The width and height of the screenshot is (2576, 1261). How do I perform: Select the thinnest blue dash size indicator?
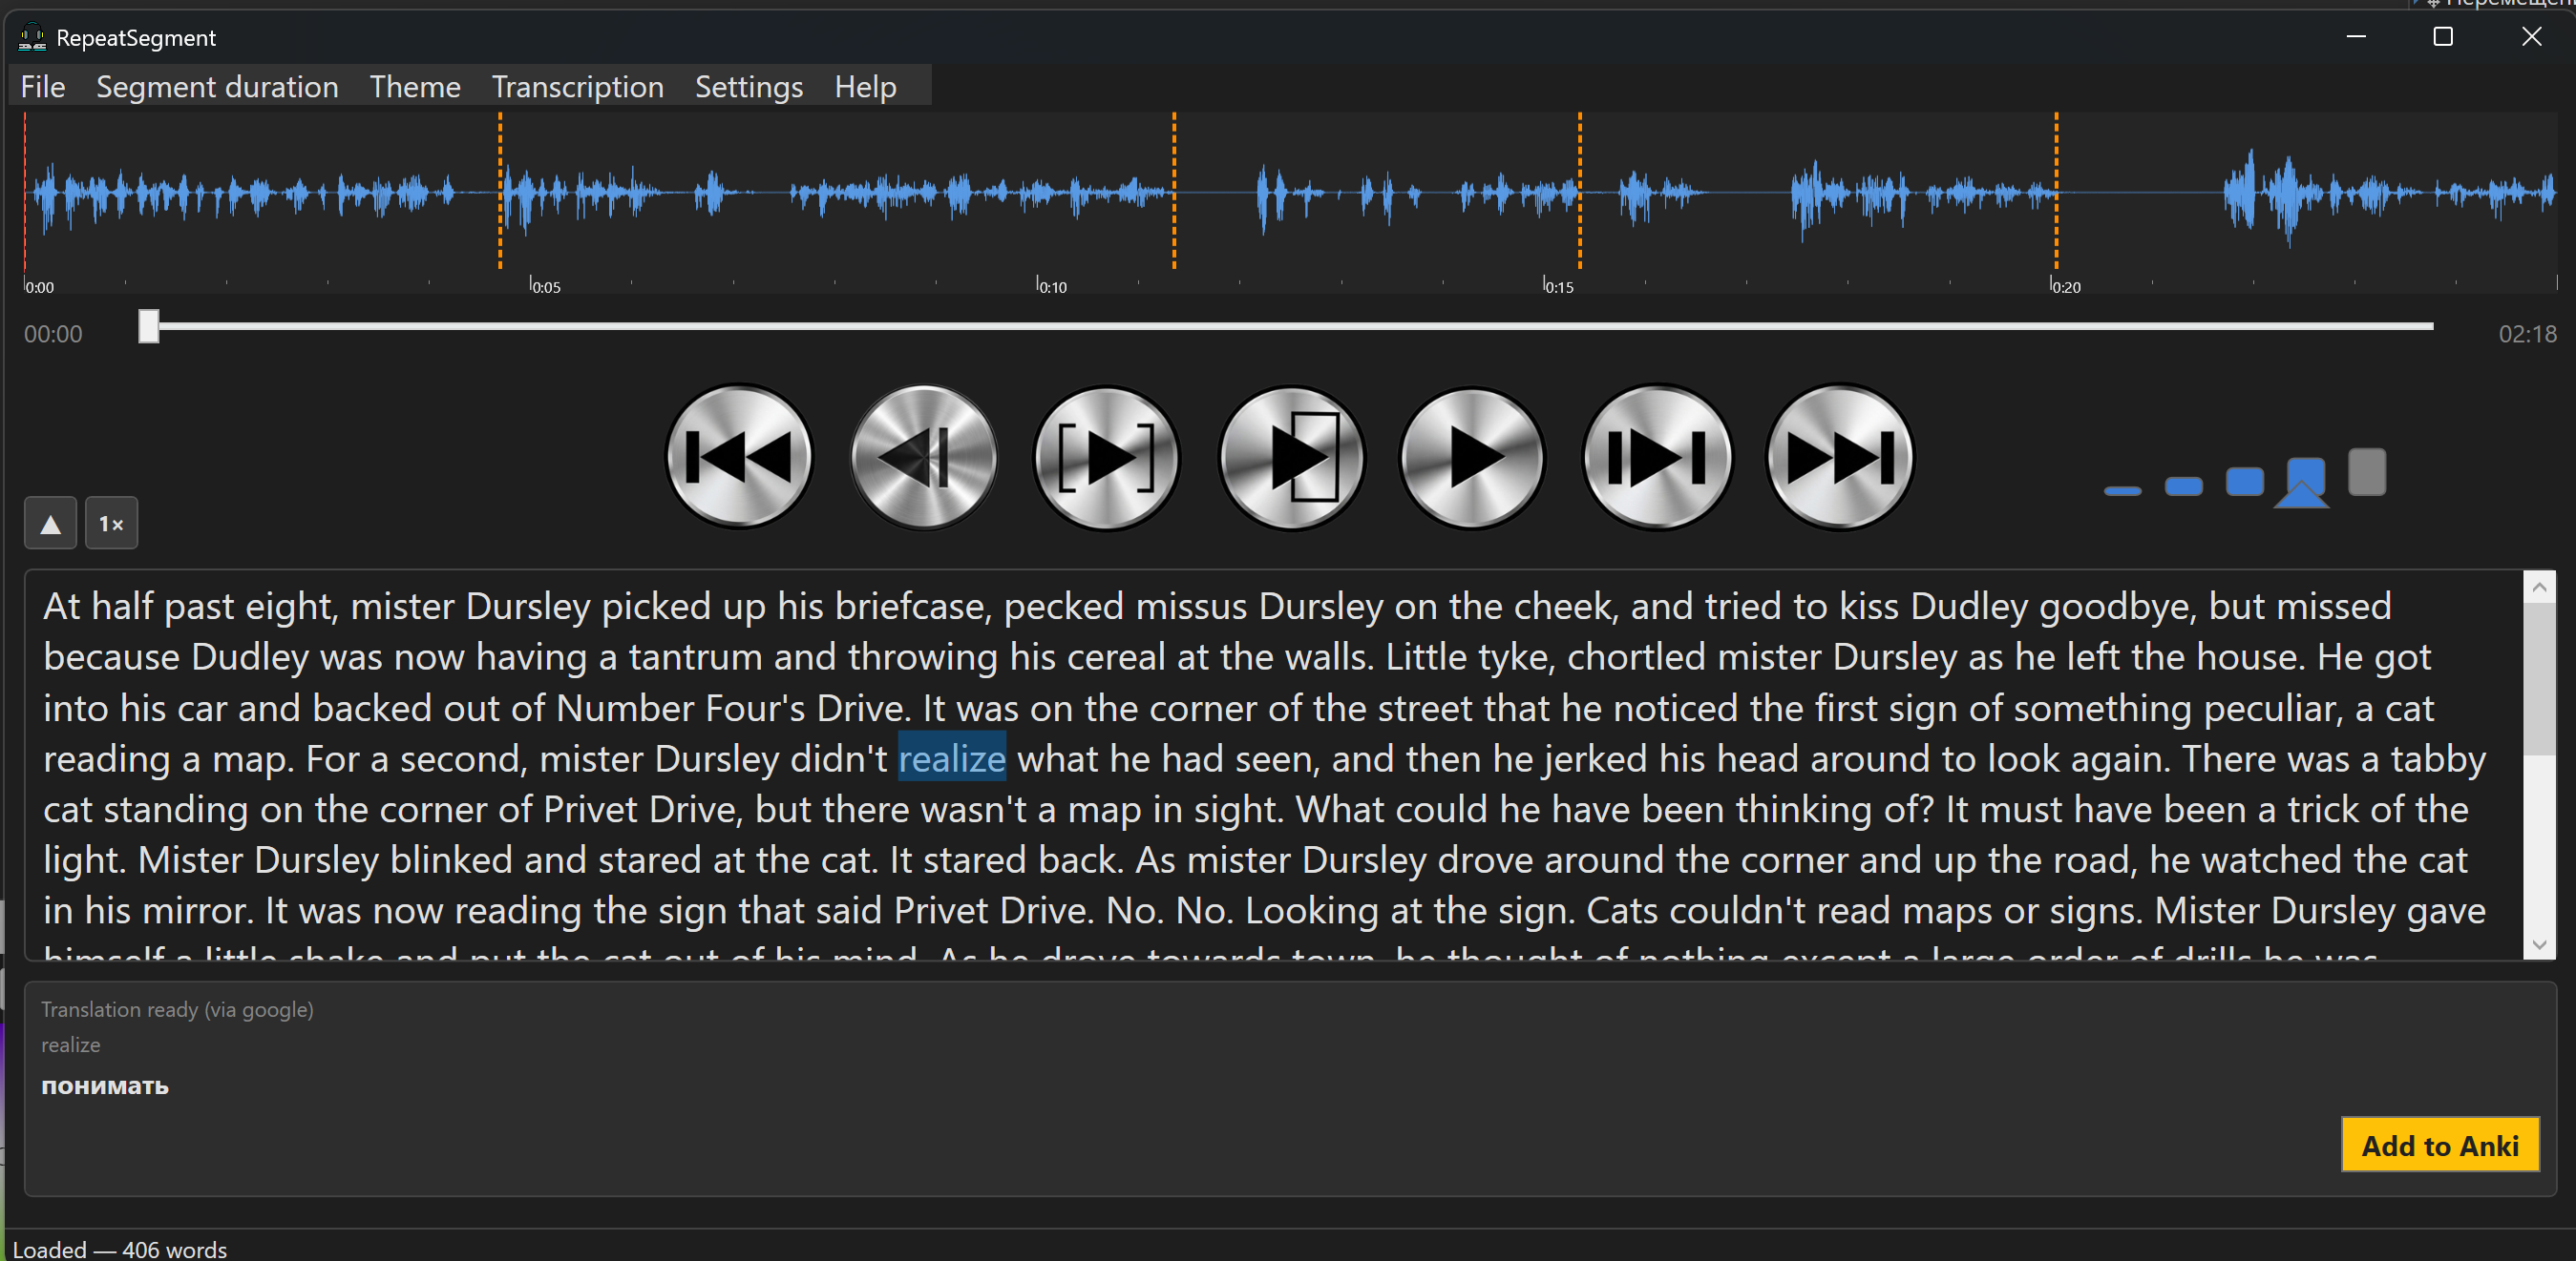click(2122, 490)
